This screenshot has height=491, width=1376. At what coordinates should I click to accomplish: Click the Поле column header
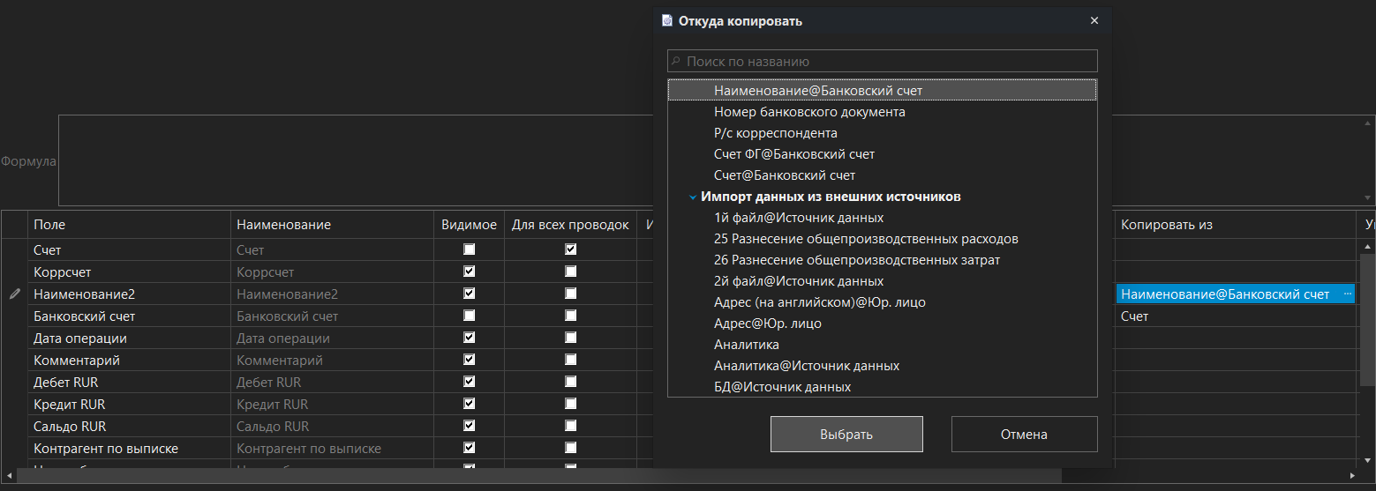[129, 225]
